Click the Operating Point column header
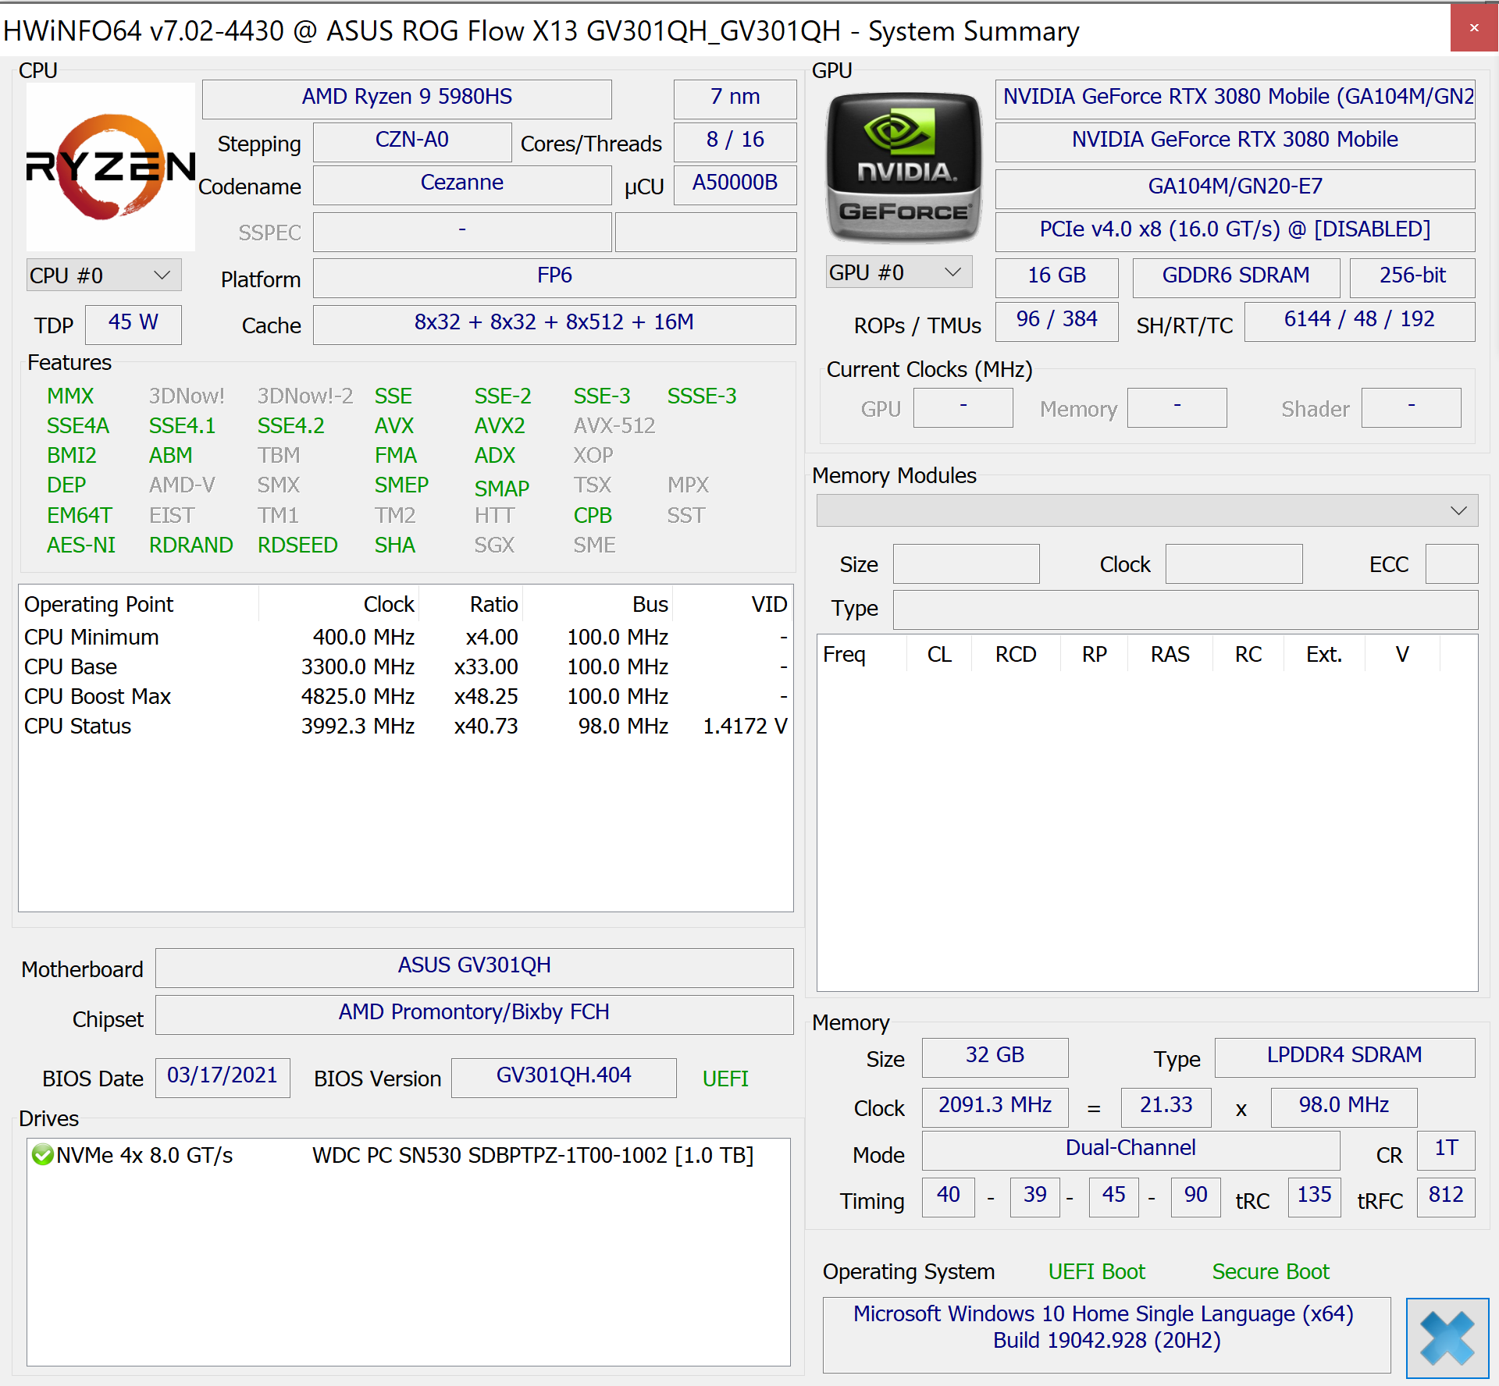 [x=139, y=604]
